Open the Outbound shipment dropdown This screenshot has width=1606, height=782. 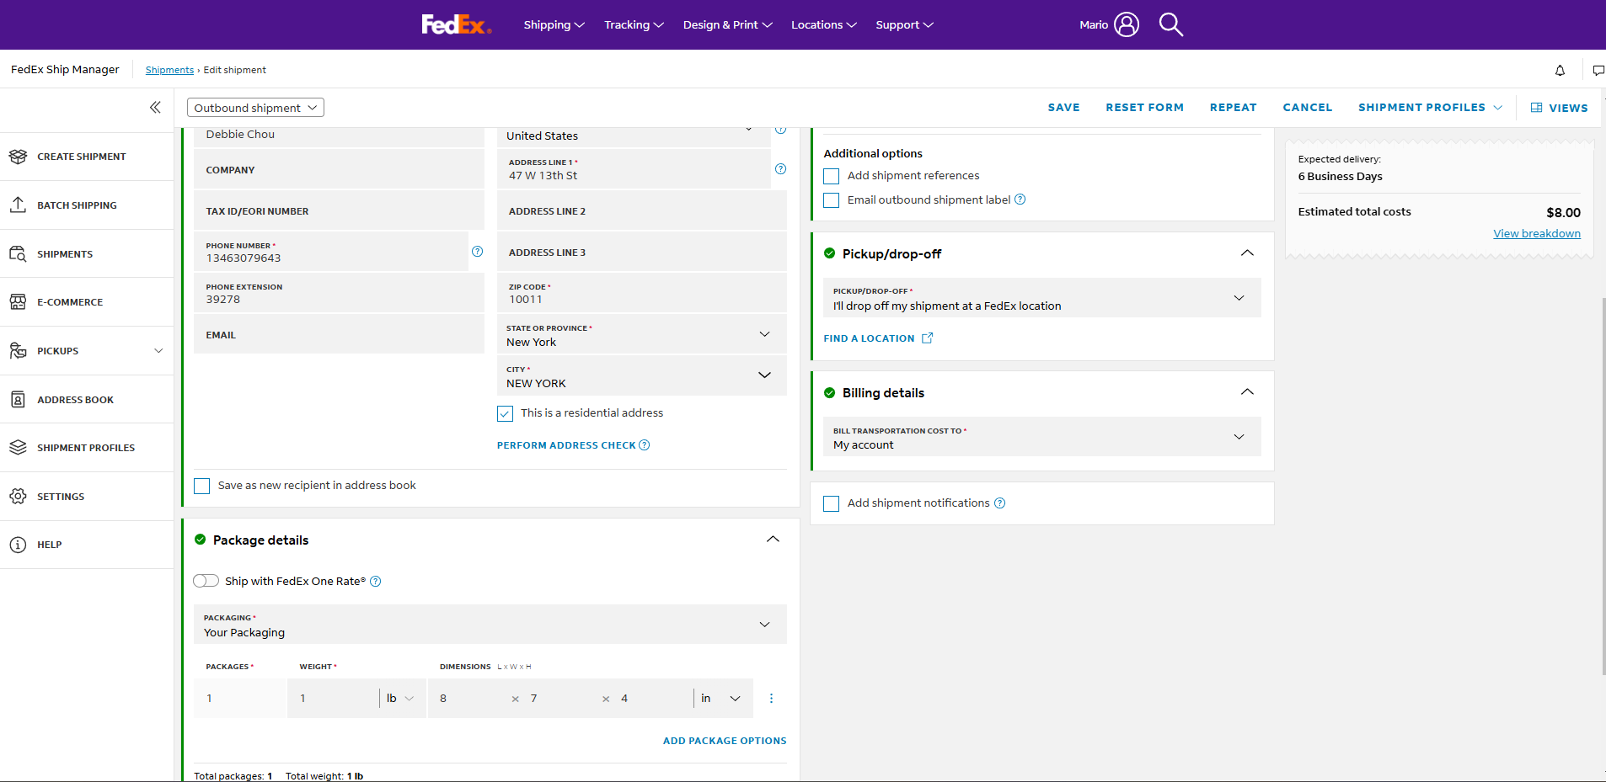255,108
